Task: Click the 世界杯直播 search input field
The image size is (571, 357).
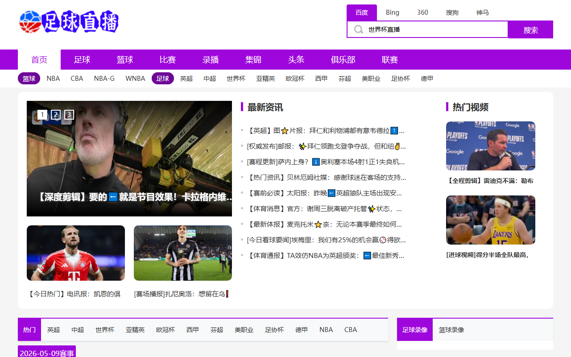Action: 427,29
